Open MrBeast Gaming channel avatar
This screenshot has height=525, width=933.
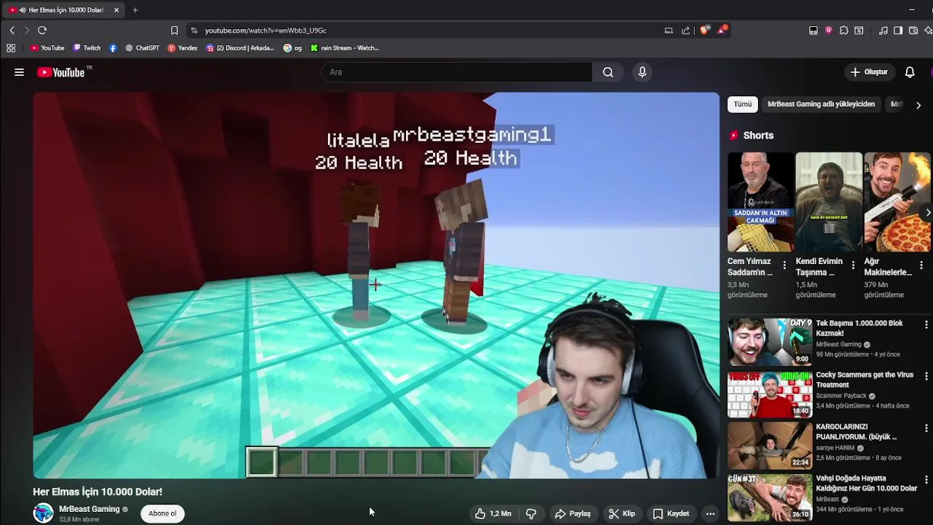tap(43, 513)
